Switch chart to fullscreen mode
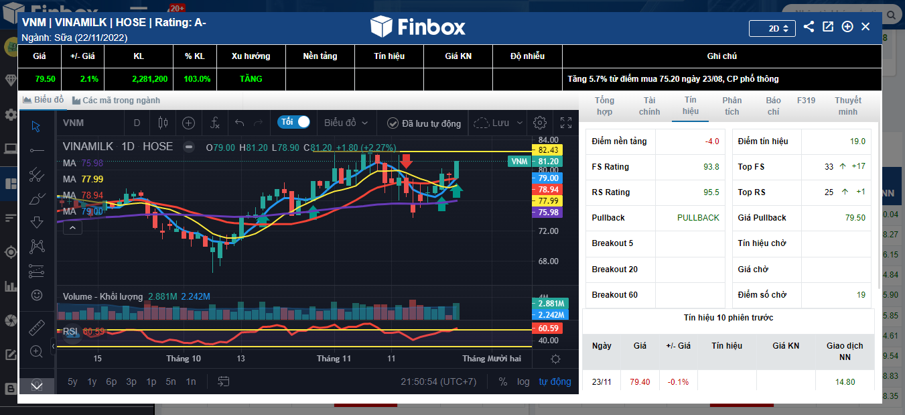The image size is (905, 415). (x=566, y=123)
